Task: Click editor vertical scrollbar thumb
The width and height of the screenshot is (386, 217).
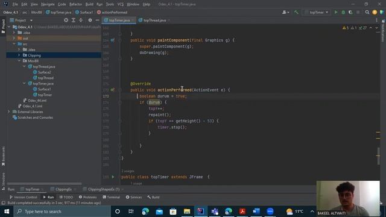Action: (x=378, y=156)
